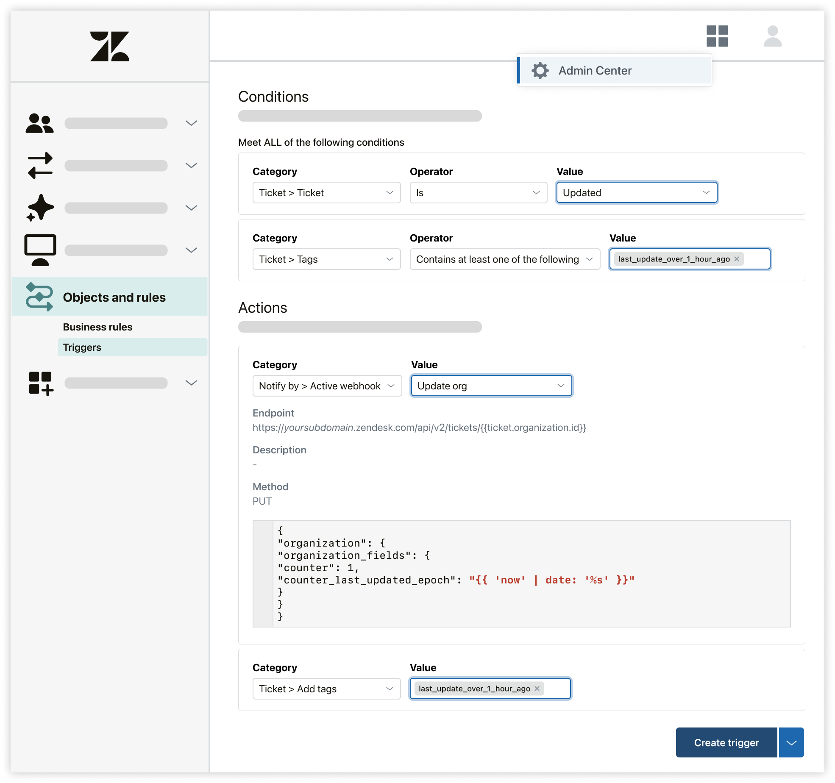Open the Update org webhook dropdown

pos(491,386)
